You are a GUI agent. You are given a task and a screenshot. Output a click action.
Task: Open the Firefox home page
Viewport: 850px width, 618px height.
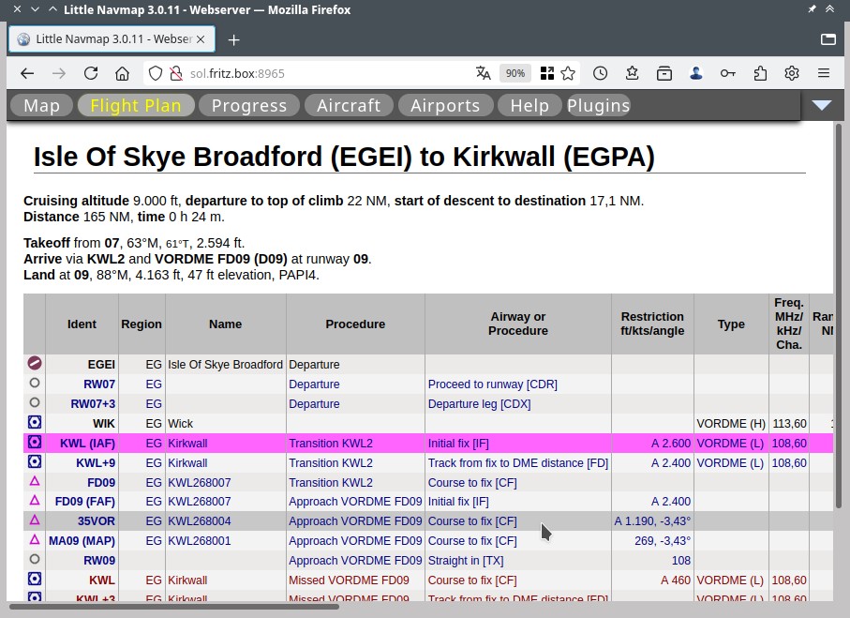coord(123,73)
